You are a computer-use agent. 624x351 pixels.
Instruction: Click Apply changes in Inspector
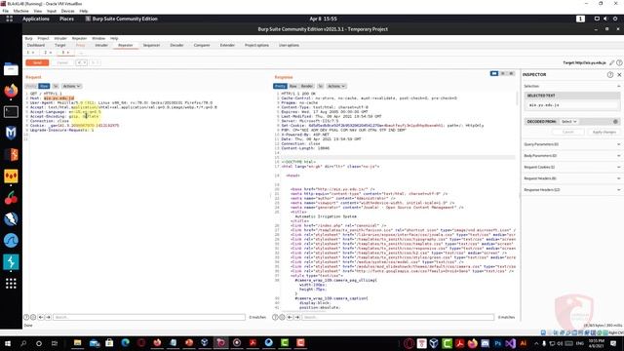tap(604, 133)
